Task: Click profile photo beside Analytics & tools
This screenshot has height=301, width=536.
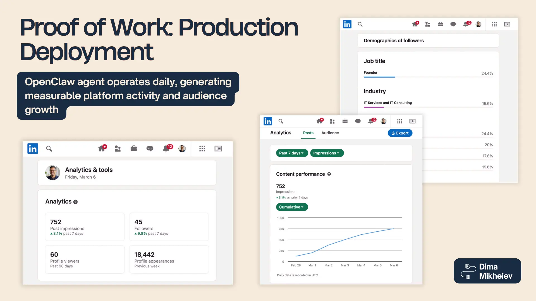Action: (x=52, y=173)
